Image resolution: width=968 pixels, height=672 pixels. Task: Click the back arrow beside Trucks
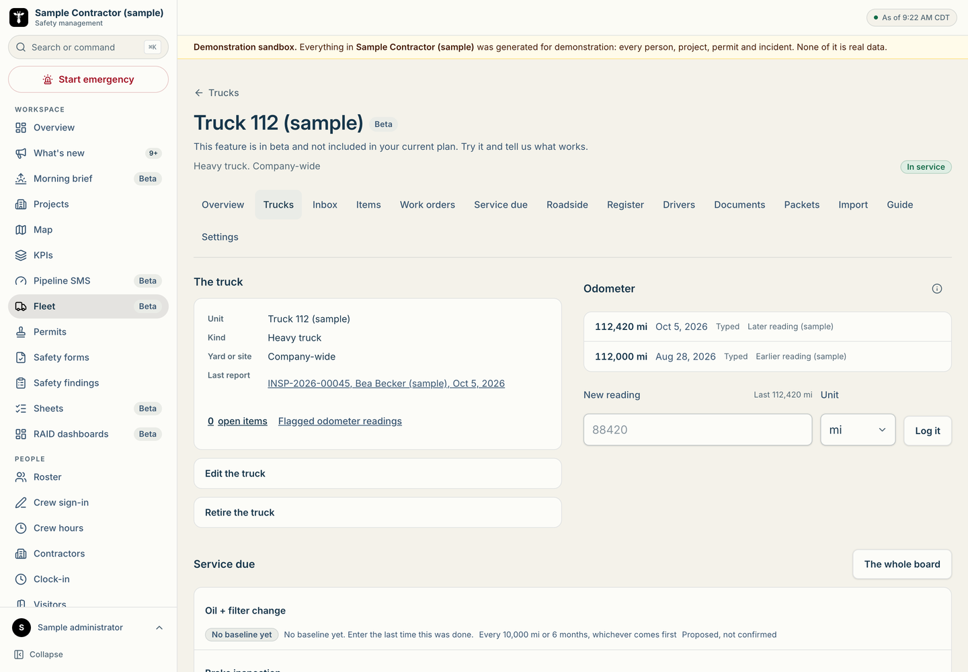point(199,93)
